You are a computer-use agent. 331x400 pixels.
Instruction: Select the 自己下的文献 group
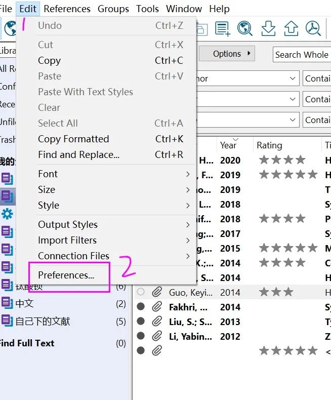click(x=43, y=321)
